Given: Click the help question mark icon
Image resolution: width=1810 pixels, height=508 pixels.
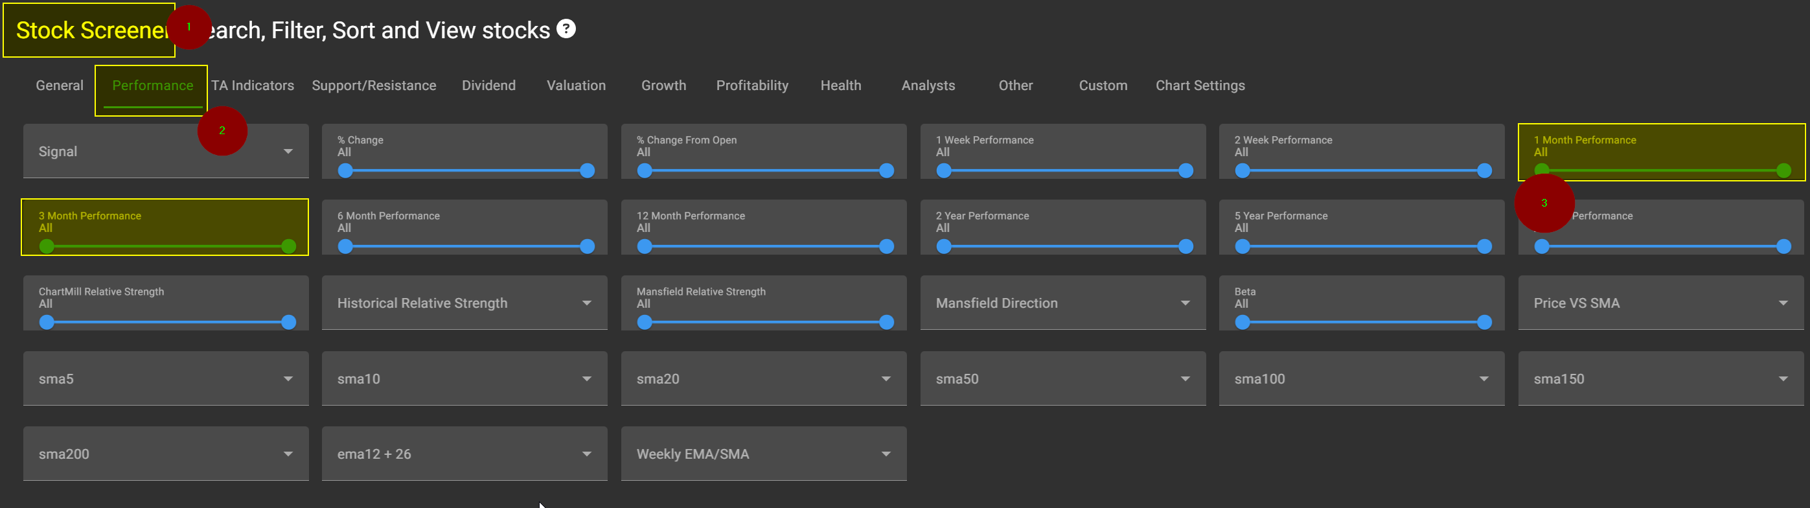Looking at the screenshot, I should point(566,29).
